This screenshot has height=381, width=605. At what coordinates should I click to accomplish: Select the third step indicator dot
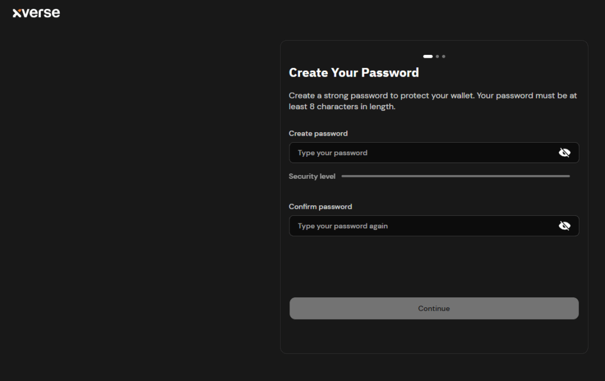click(444, 57)
